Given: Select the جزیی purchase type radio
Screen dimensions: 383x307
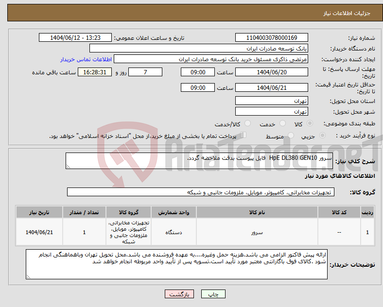Looking at the screenshot, I should point(322,136).
